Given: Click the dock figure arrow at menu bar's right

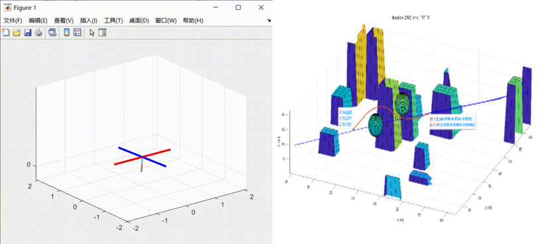Looking at the screenshot, I should 269,20.
